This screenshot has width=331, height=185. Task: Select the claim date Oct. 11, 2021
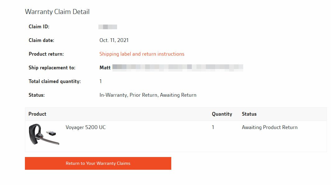(114, 40)
